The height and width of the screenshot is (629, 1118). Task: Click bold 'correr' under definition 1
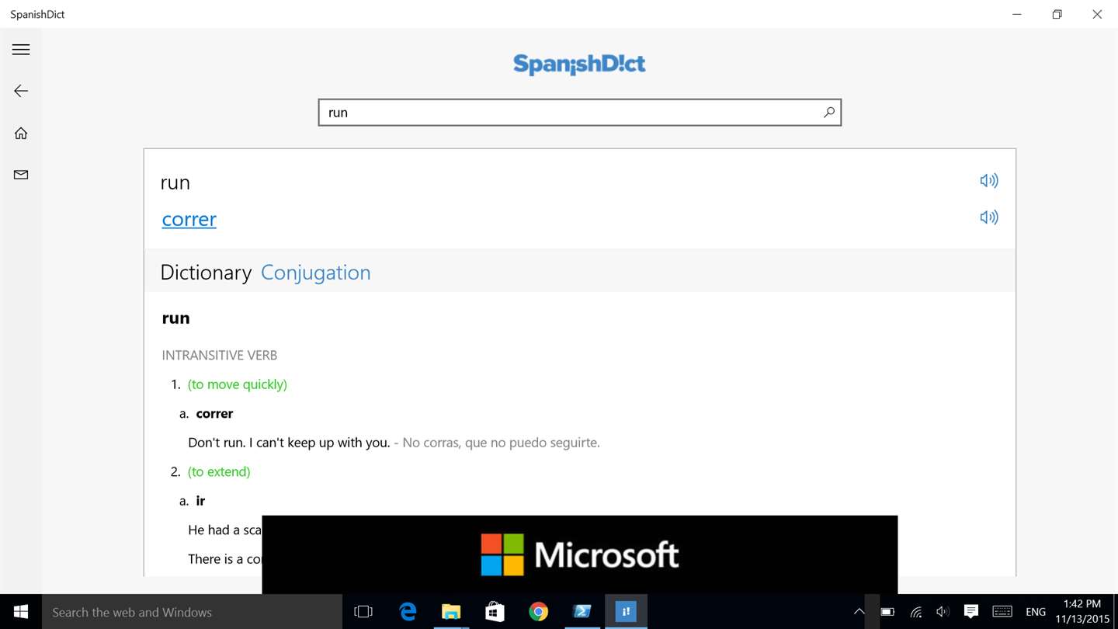214,414
